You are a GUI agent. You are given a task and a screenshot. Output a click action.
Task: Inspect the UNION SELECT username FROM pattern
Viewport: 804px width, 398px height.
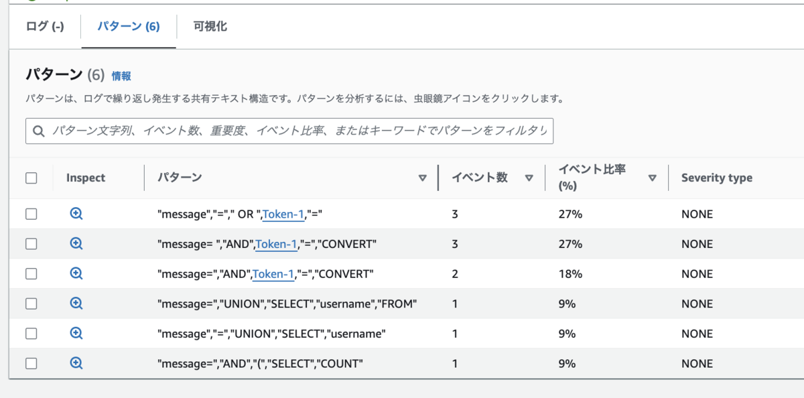tap(76, 304)
